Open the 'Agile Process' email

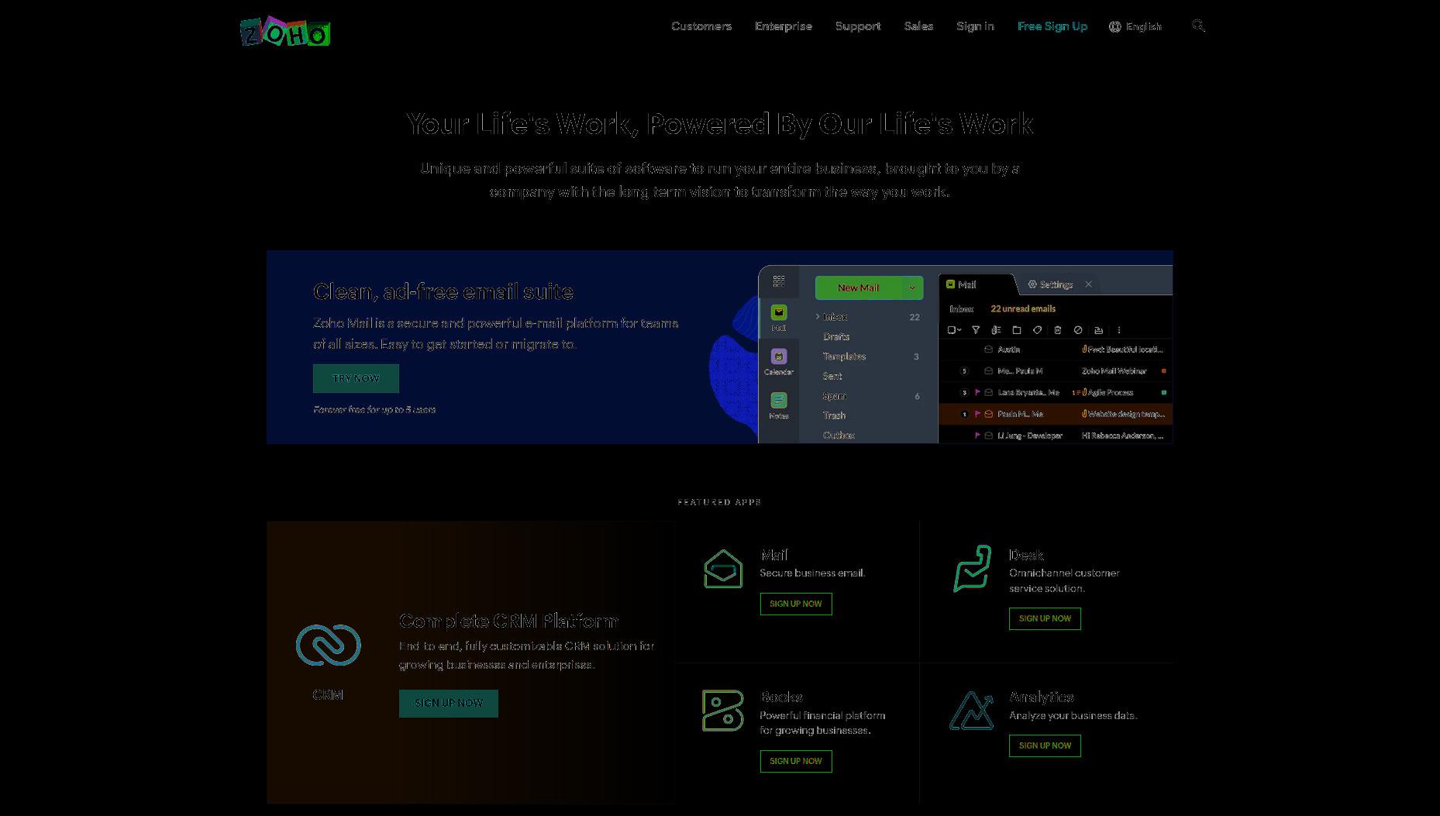pos(1056,393)
